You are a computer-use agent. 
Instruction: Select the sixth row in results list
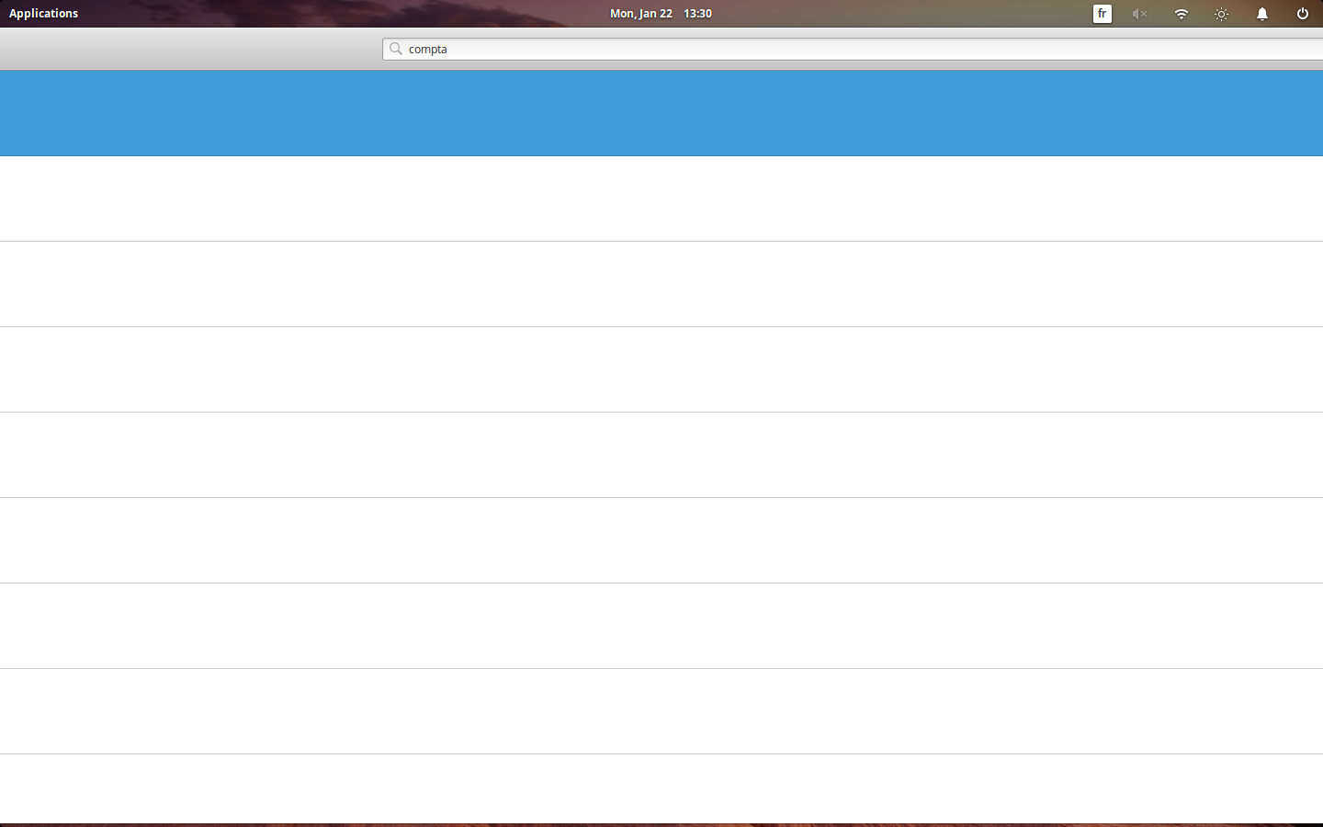(661, 540)
